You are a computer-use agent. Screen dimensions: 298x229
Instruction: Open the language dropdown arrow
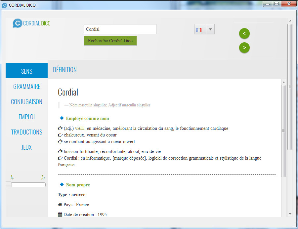click(210, 29)
